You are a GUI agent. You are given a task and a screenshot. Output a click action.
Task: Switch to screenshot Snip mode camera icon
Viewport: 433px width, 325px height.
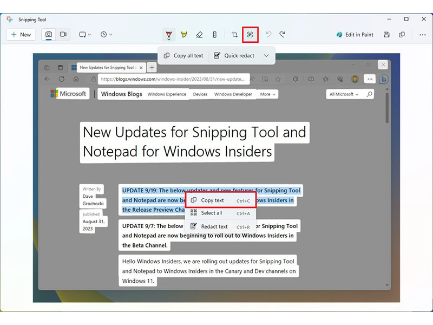coord(49,34)
